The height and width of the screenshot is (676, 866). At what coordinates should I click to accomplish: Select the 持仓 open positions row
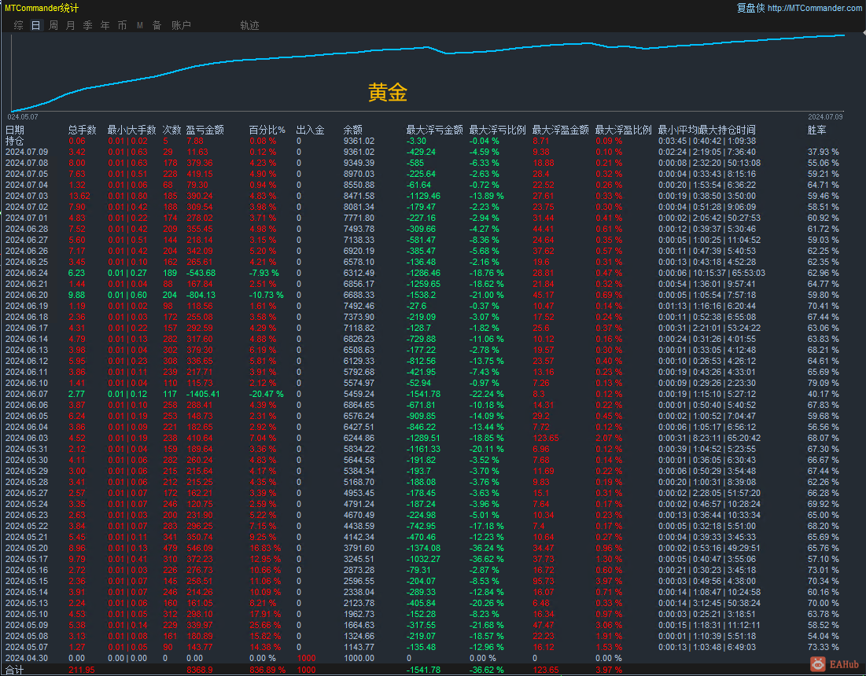[15, 141]
